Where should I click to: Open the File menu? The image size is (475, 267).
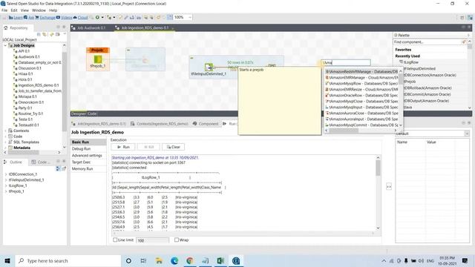coord(4,10)
